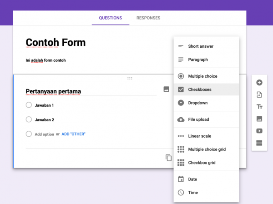Viewport: 273px width, 204px height.
Task: Add a title and description section
Action: 259,107
